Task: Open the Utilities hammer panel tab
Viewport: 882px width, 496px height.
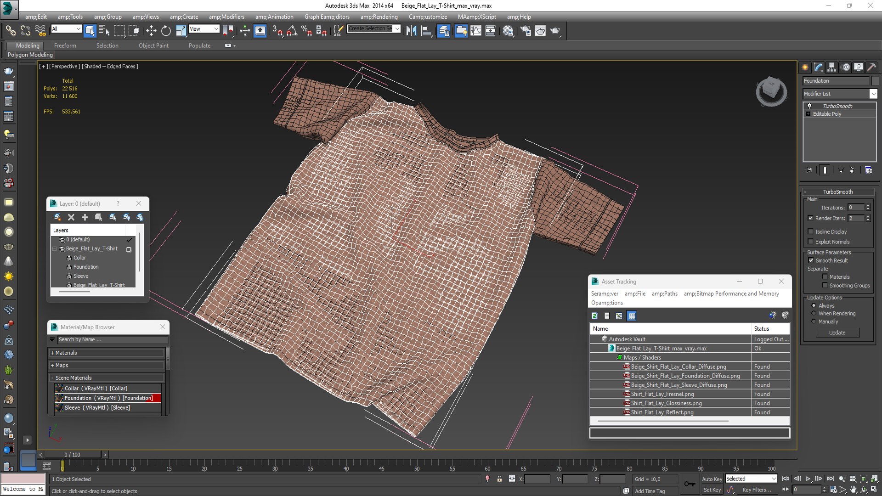Action: [871, 67]
